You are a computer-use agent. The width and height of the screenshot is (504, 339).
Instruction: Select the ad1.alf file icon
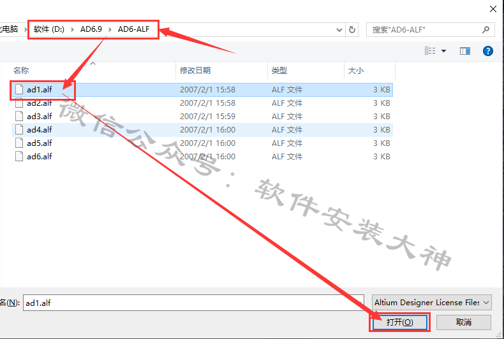pyautogui.click(x=19, y=90)
